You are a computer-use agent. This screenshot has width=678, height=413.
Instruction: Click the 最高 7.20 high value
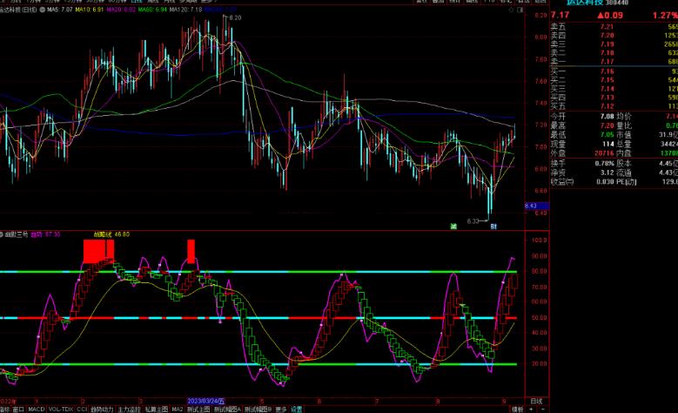click(x=608, y=125)
